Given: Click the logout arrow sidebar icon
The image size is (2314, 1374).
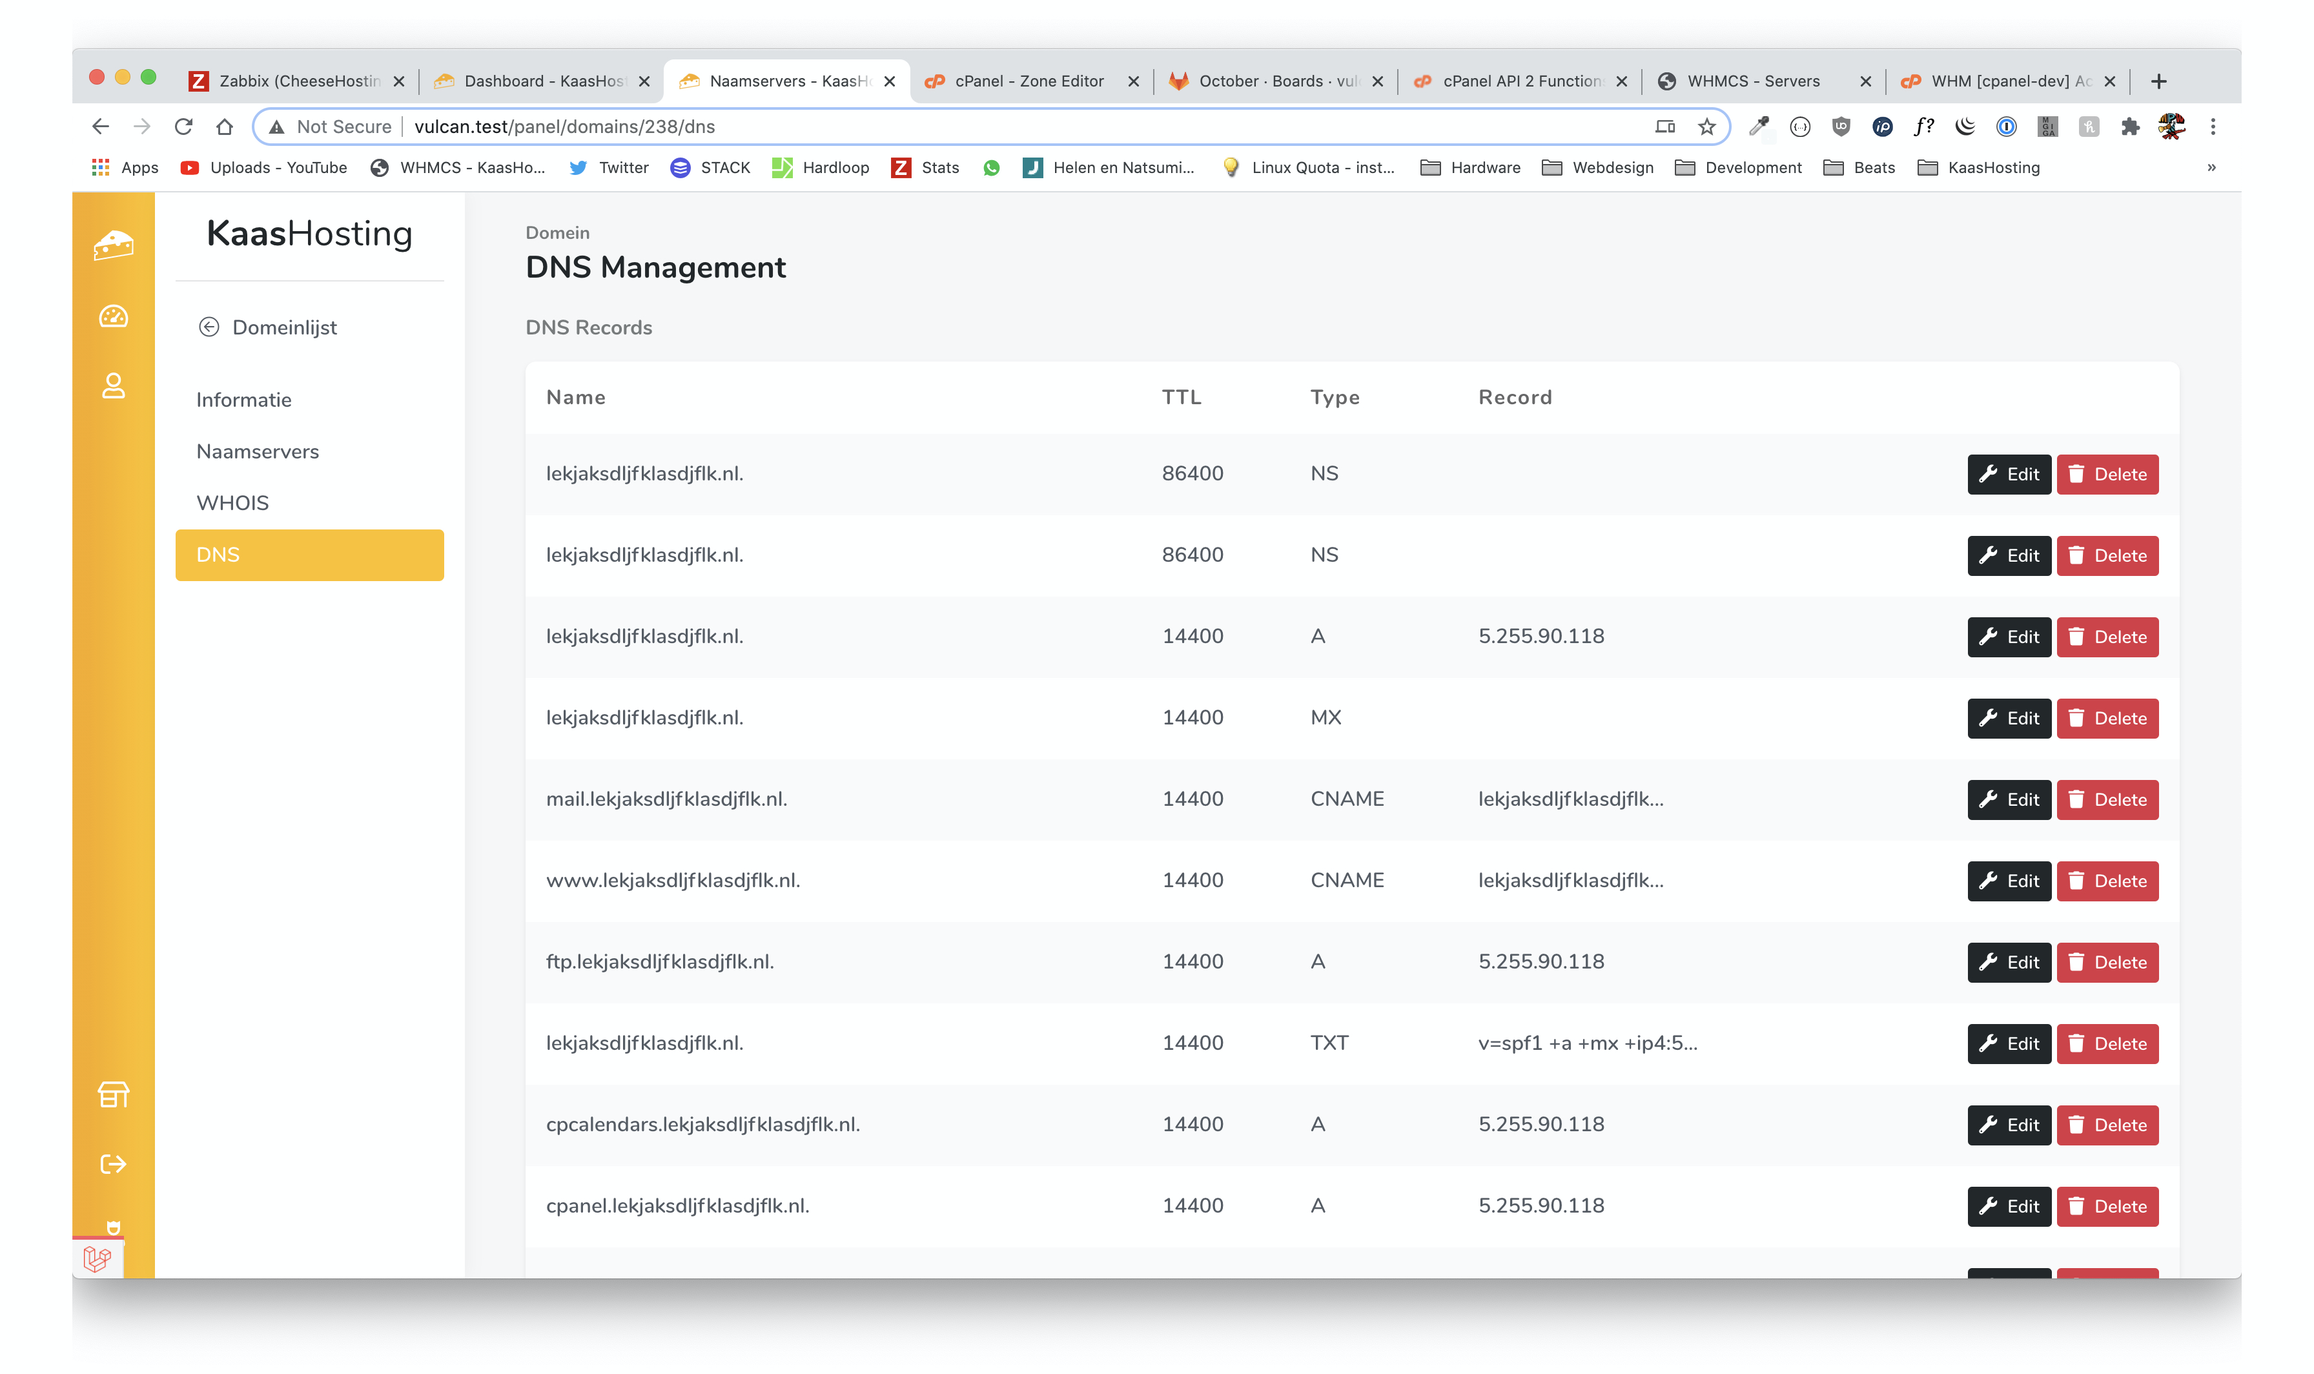Looking at the screenshot, I should click(113, 1164).
